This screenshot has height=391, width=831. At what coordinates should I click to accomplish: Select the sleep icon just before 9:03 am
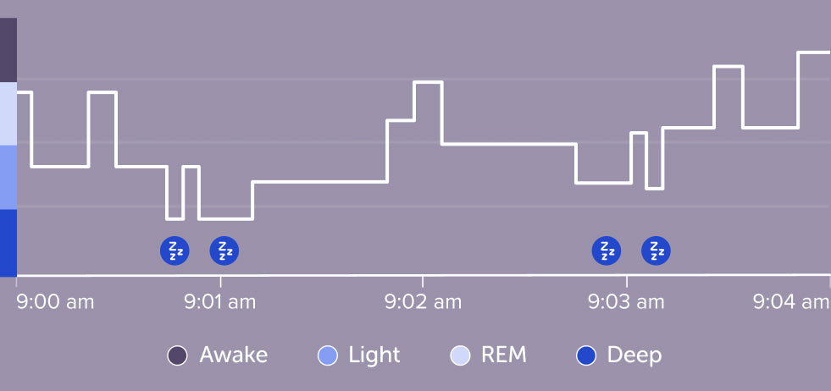(x=606, y=251)
